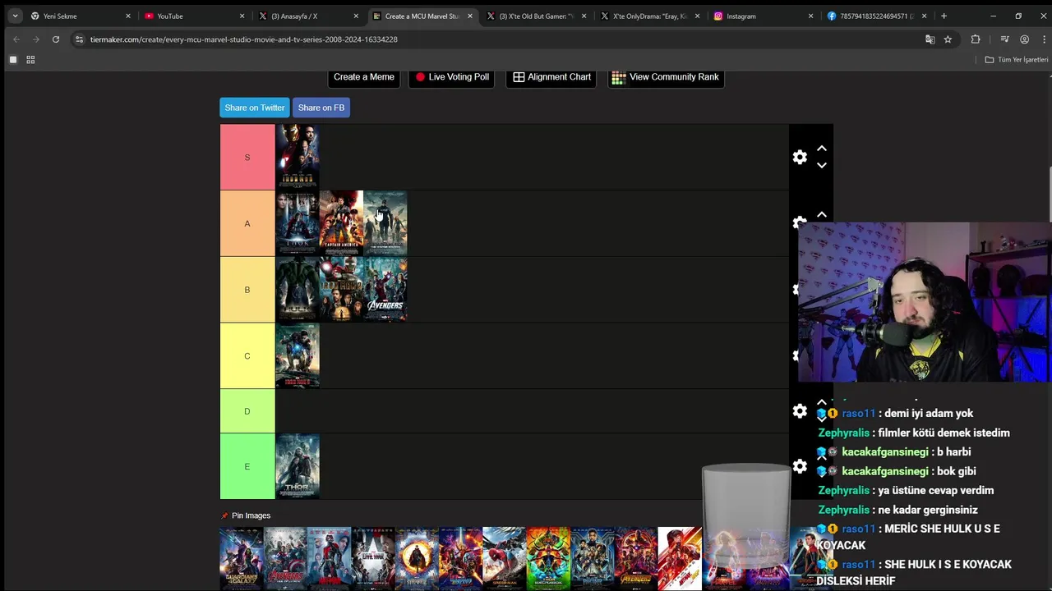The width and height of the screenshot is (1052, 591).
Task: Click the browser forward arrow
Action: click(35, 39)
